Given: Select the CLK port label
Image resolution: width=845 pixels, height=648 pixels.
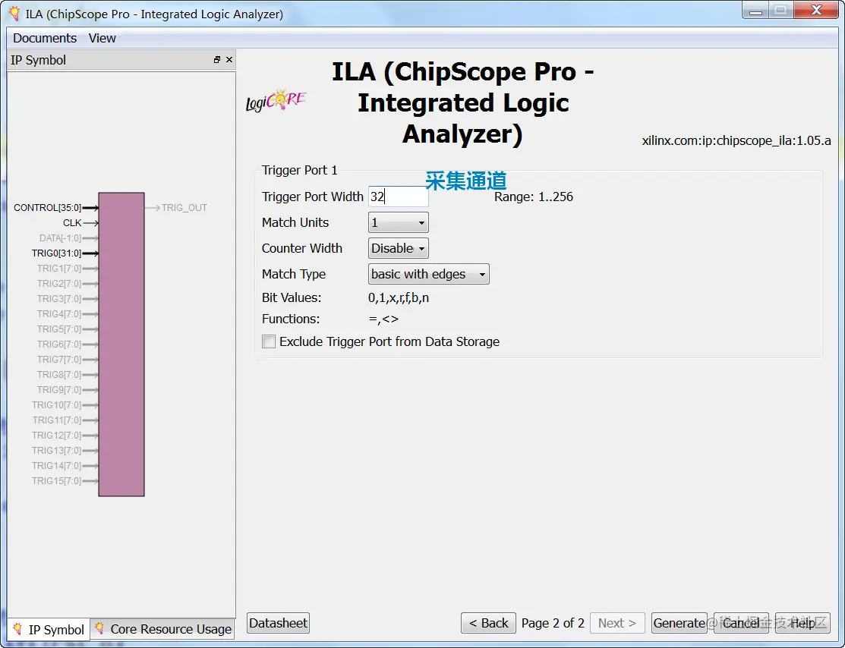Looking at the screenshot, I should pos(72,223).
